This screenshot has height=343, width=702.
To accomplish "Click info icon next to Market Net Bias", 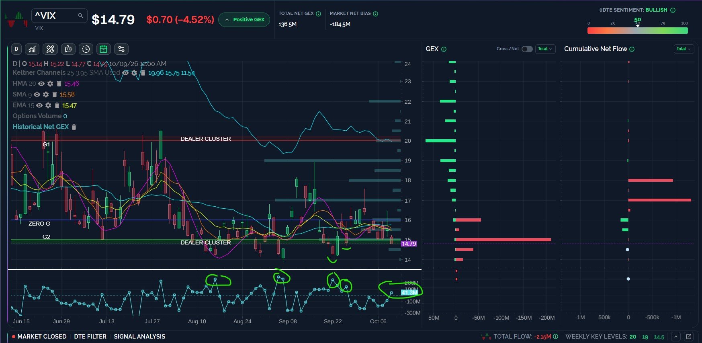I will tap(375, 14).
